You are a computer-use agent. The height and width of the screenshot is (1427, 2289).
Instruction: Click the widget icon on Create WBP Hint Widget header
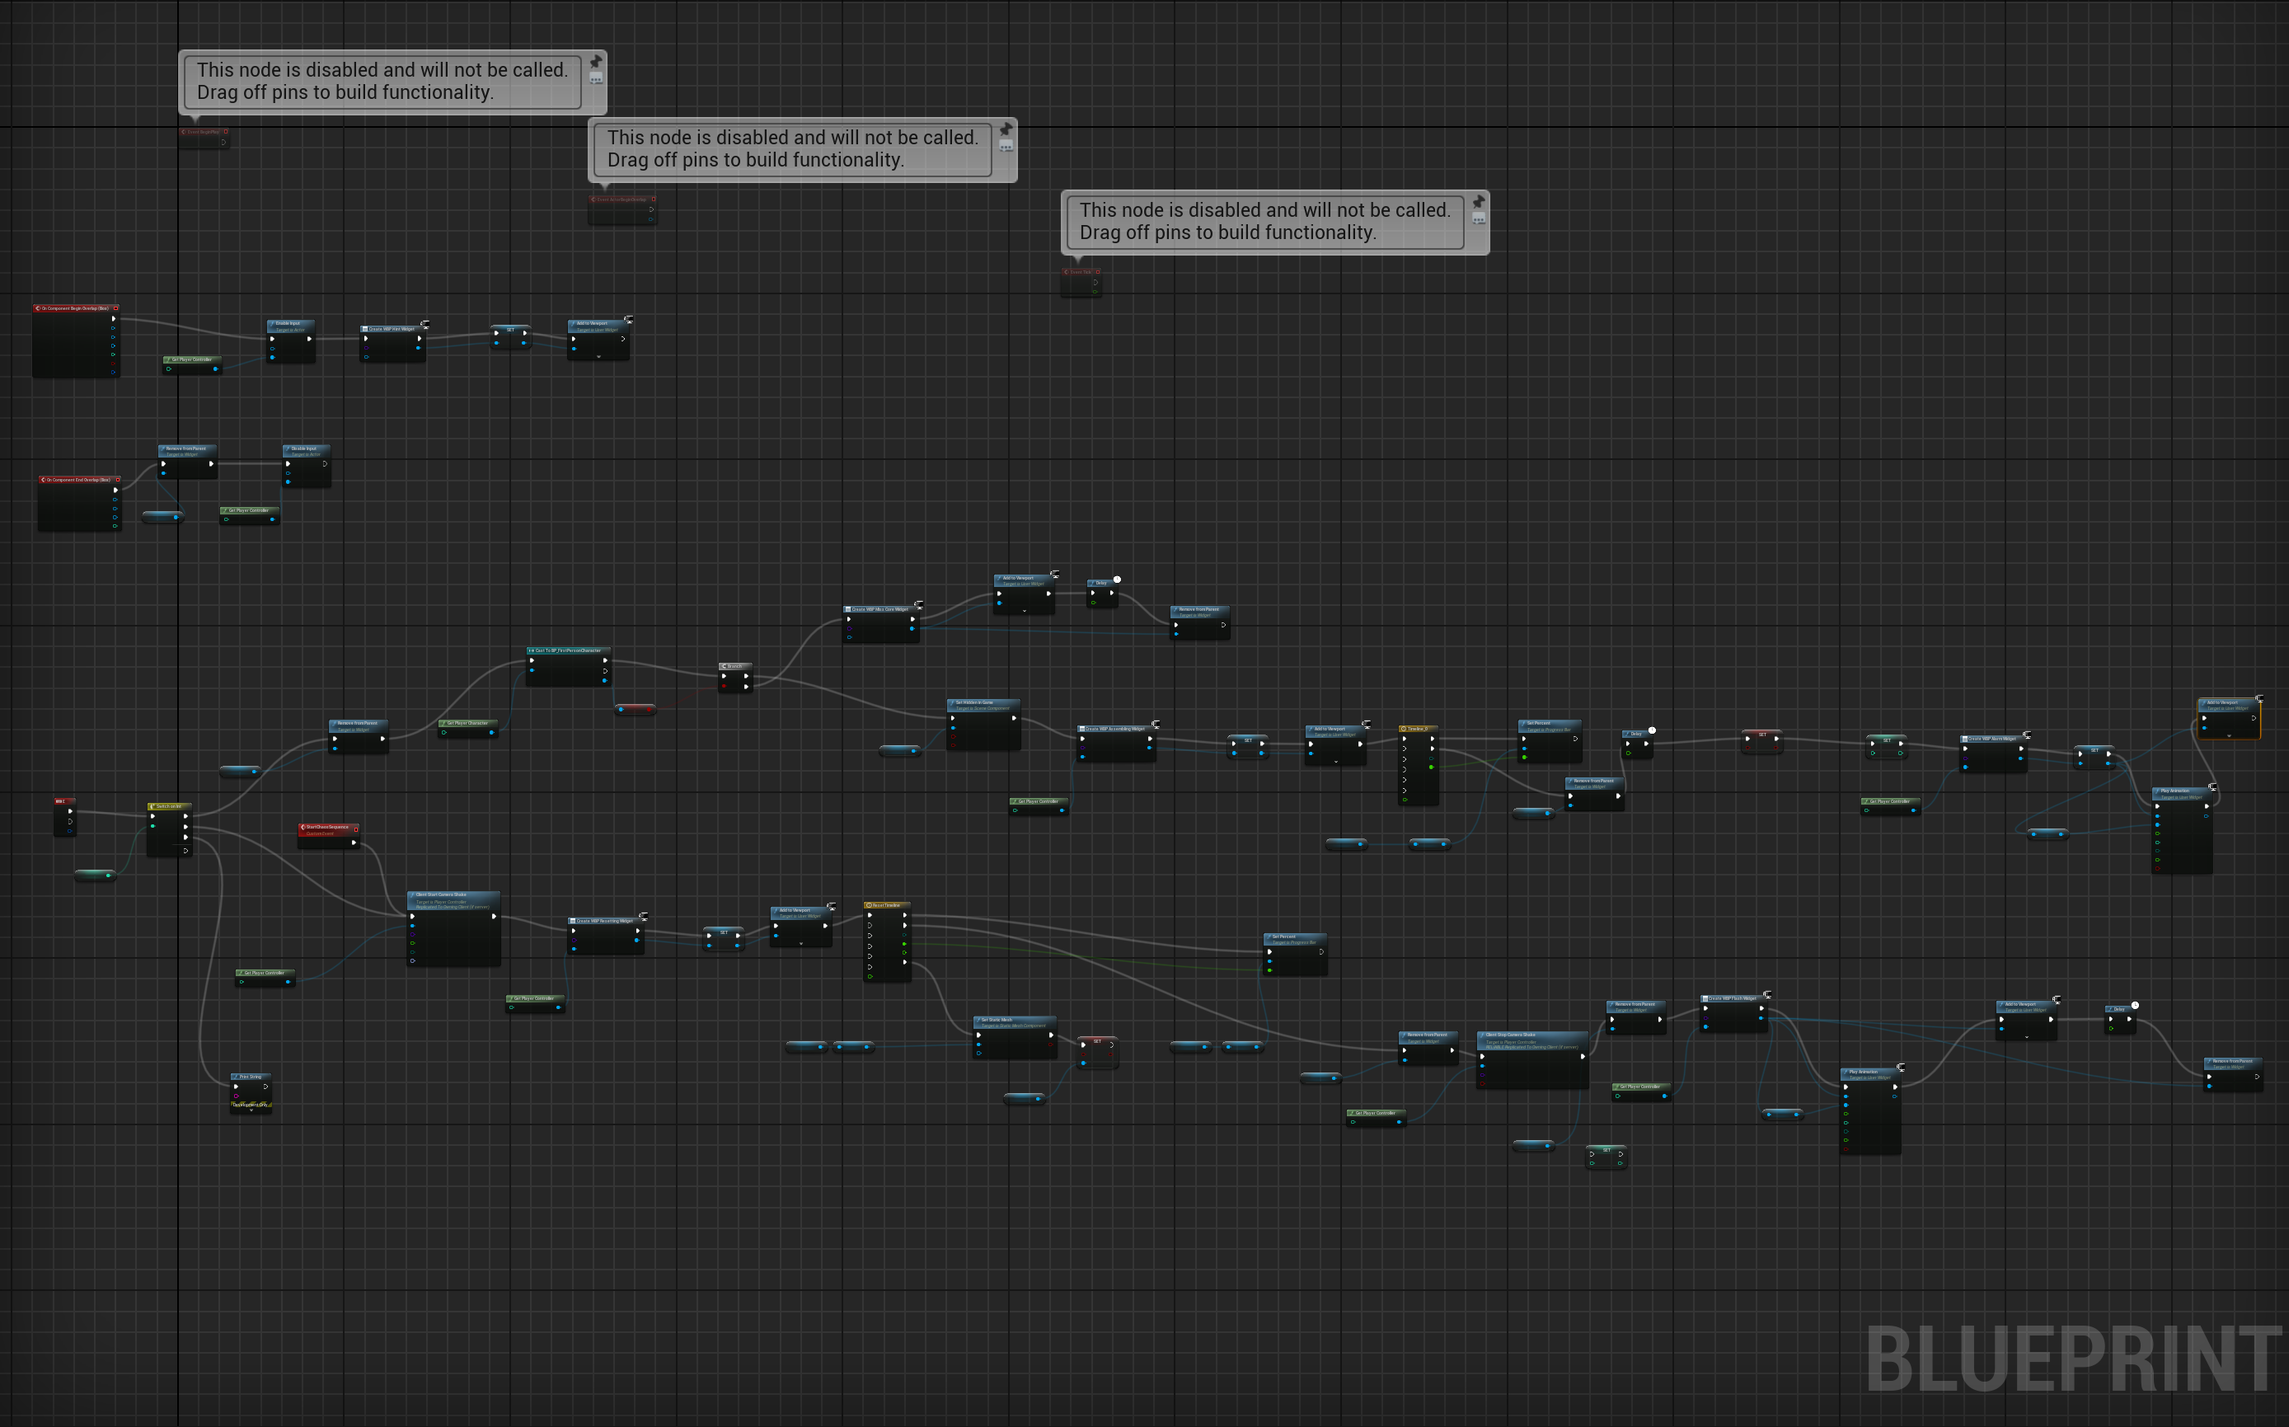(365, 330)
